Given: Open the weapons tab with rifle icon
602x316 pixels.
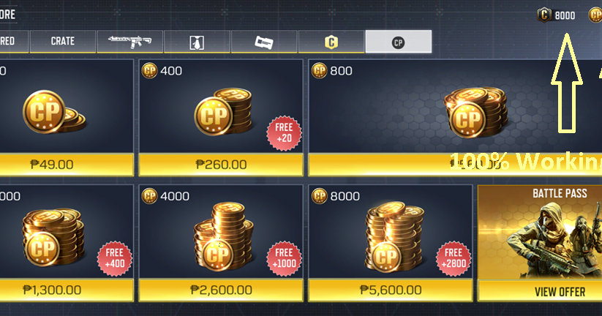Looking at the screenshot, I should pyautogui.click(x=129, y=42).
